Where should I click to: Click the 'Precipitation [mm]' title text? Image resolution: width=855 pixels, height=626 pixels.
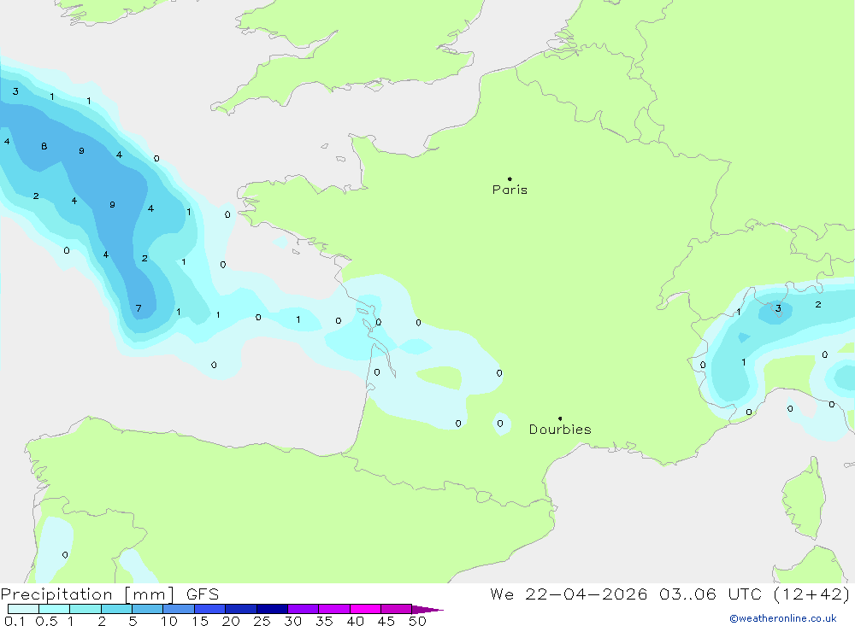click(x=87, y=594)
